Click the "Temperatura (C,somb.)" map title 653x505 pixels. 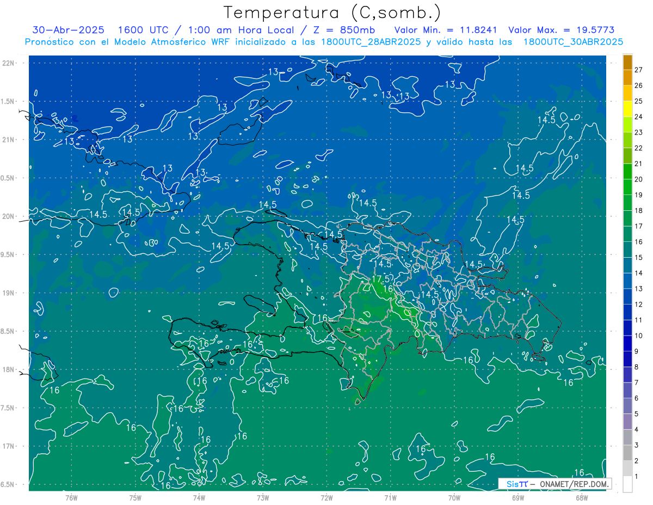click(332, 13)
